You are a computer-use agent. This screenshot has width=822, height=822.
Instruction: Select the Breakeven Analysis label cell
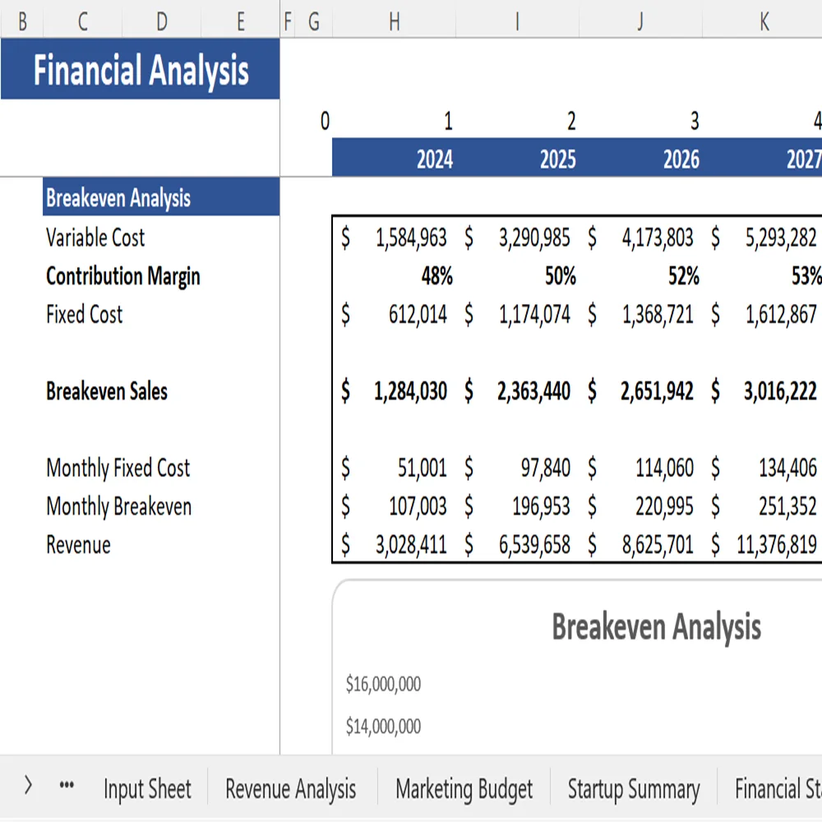pyautogui.click(x=119, y=197)
